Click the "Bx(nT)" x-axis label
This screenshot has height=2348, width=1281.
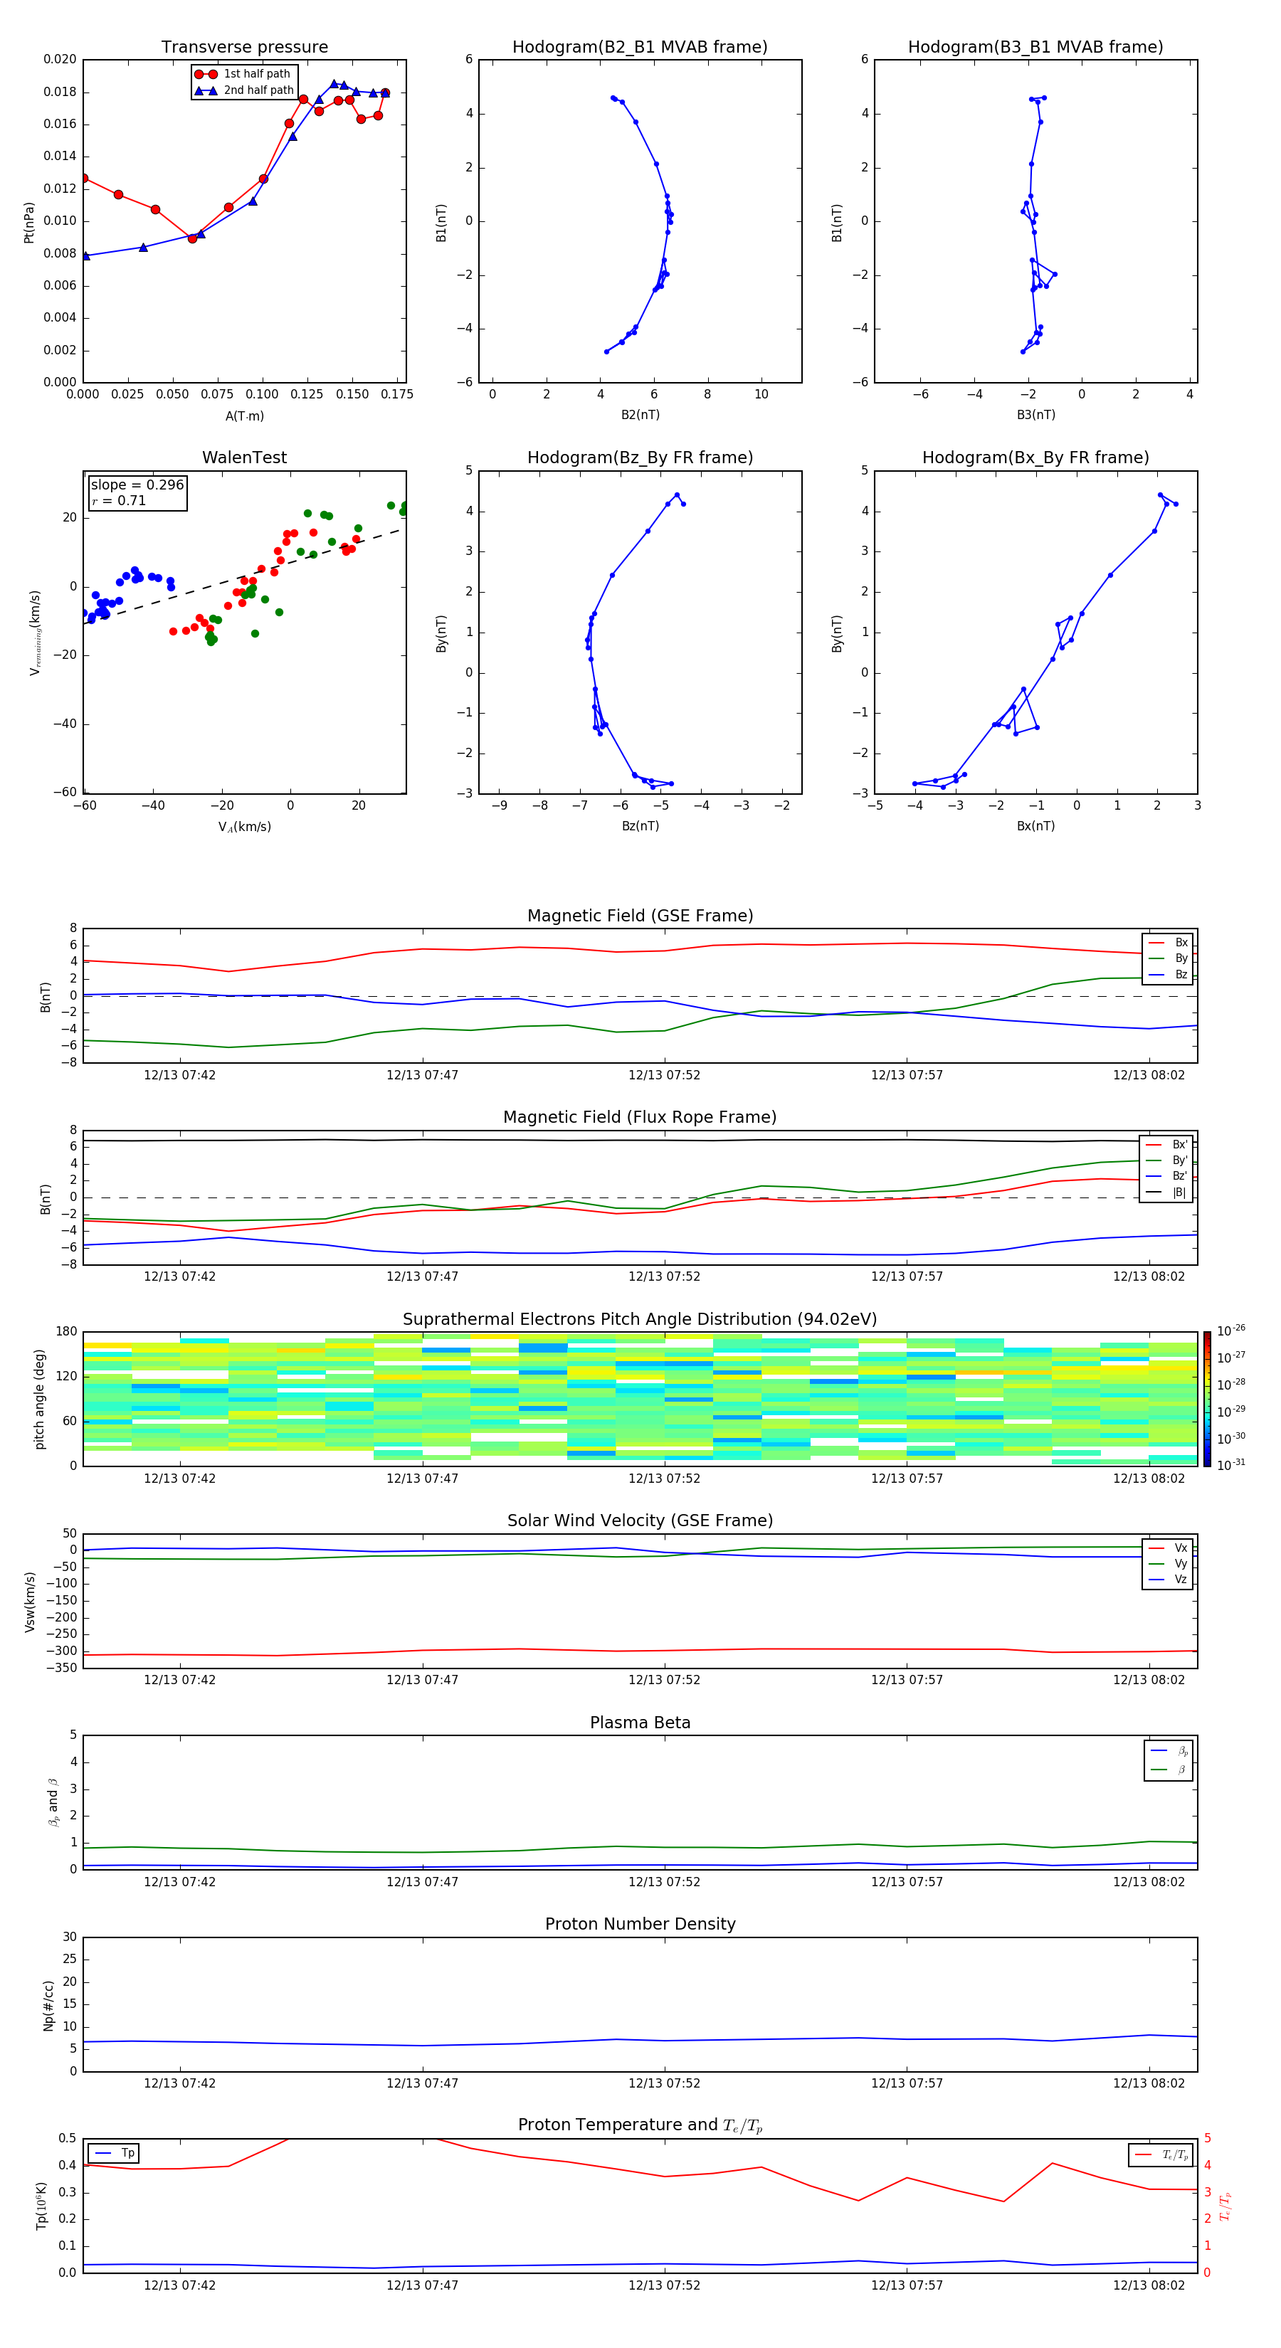pos(1035,826)
